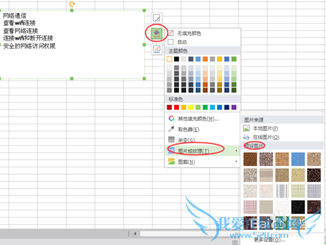Viewport: 326px width, 245px height.
Task: Apply the solid blue texture preset
Action: coord(298,159)
